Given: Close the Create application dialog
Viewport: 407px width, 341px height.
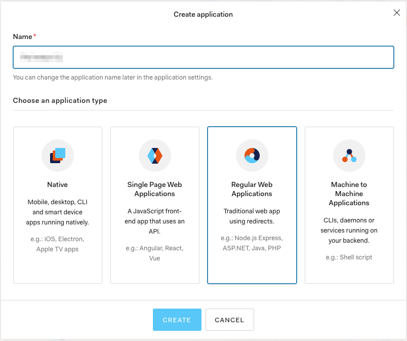Looking at the screenshot, I should click(x=396, y=13).
